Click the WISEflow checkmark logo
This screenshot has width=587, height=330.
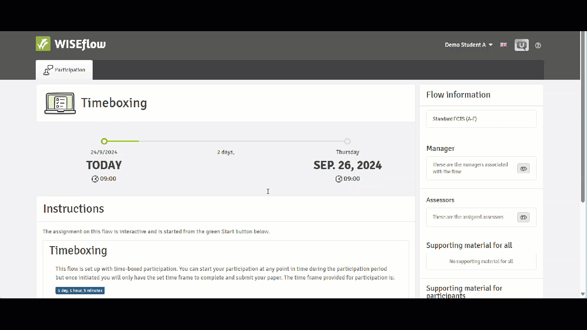[43, 44]
